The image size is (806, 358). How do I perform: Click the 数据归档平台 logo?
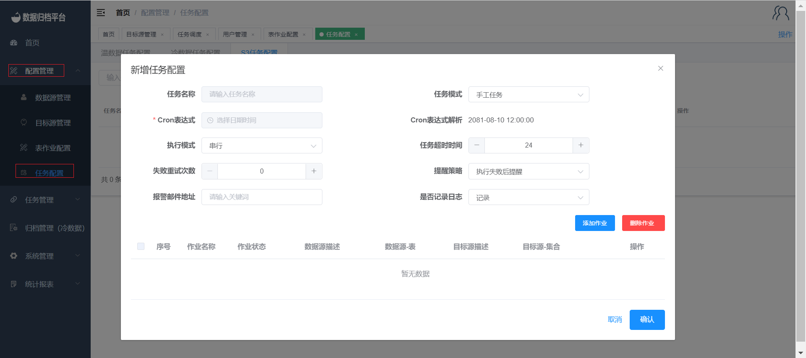tap(39, 17)
